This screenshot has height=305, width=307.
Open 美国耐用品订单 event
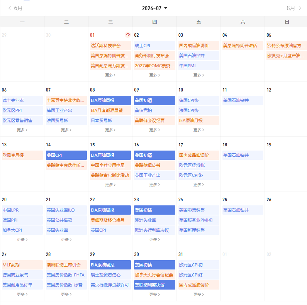[x=22, y=285]
